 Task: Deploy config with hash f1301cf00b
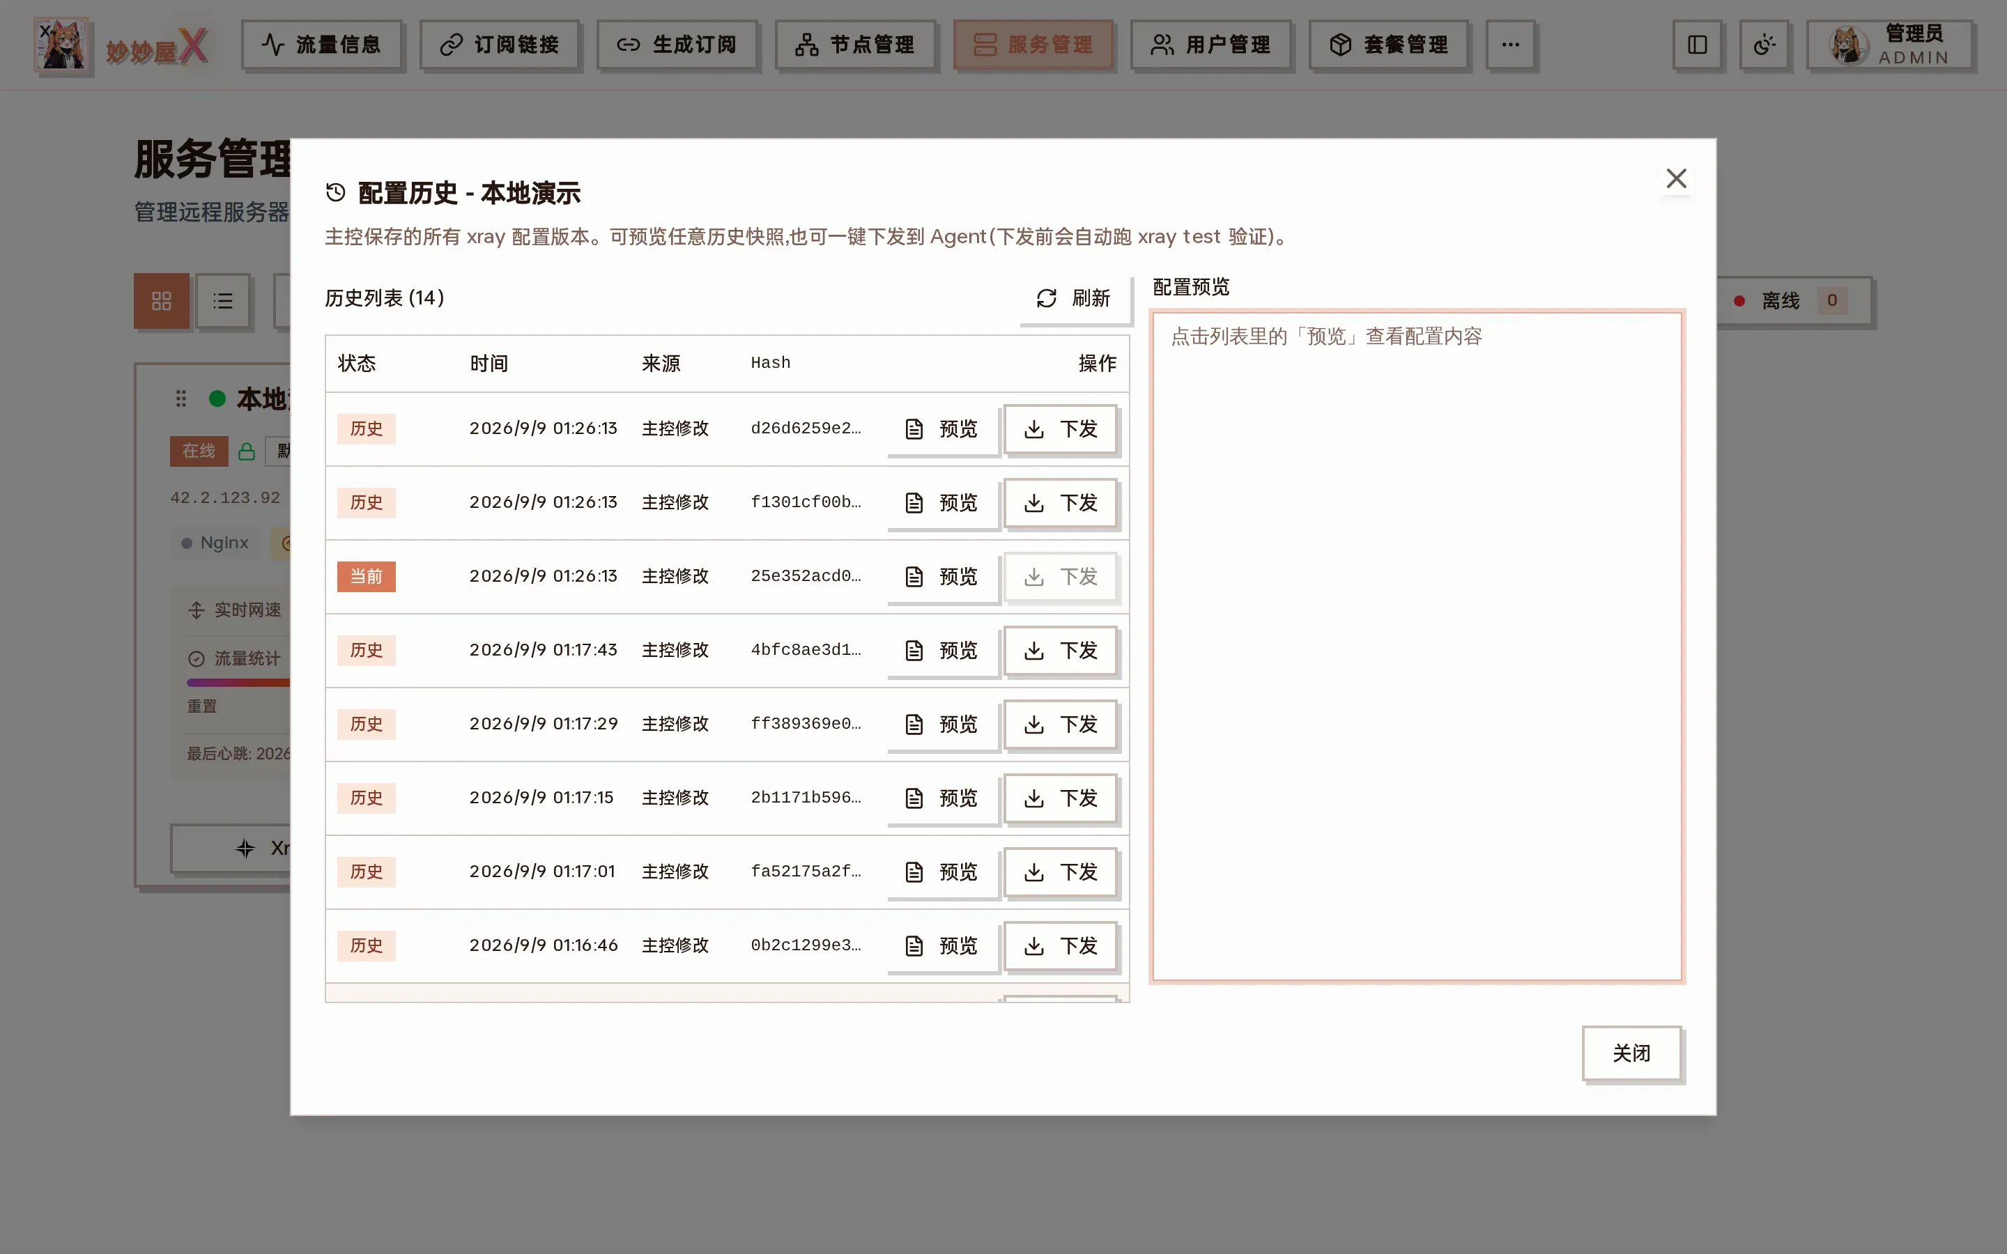click(1061, 502)
